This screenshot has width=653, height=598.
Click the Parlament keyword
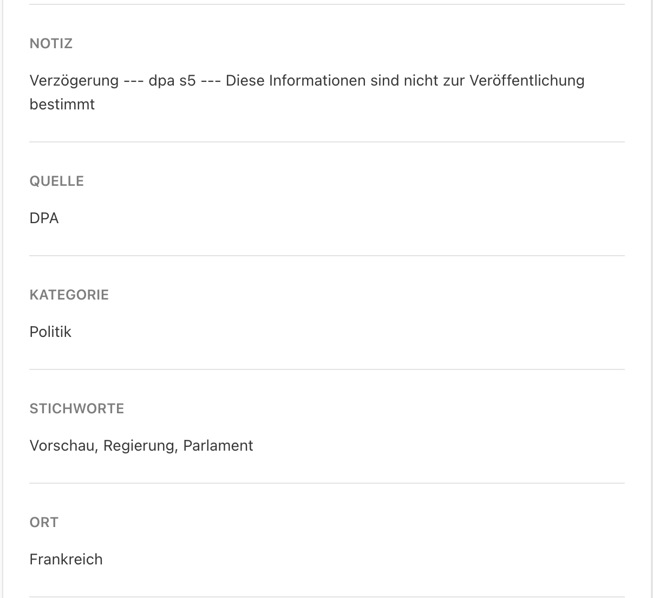[x=218, y=446]
